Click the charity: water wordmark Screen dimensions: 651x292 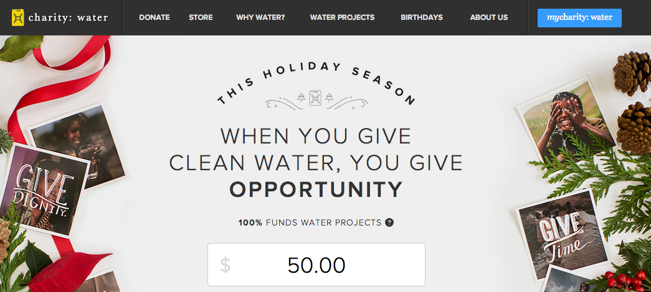[68, 17]
